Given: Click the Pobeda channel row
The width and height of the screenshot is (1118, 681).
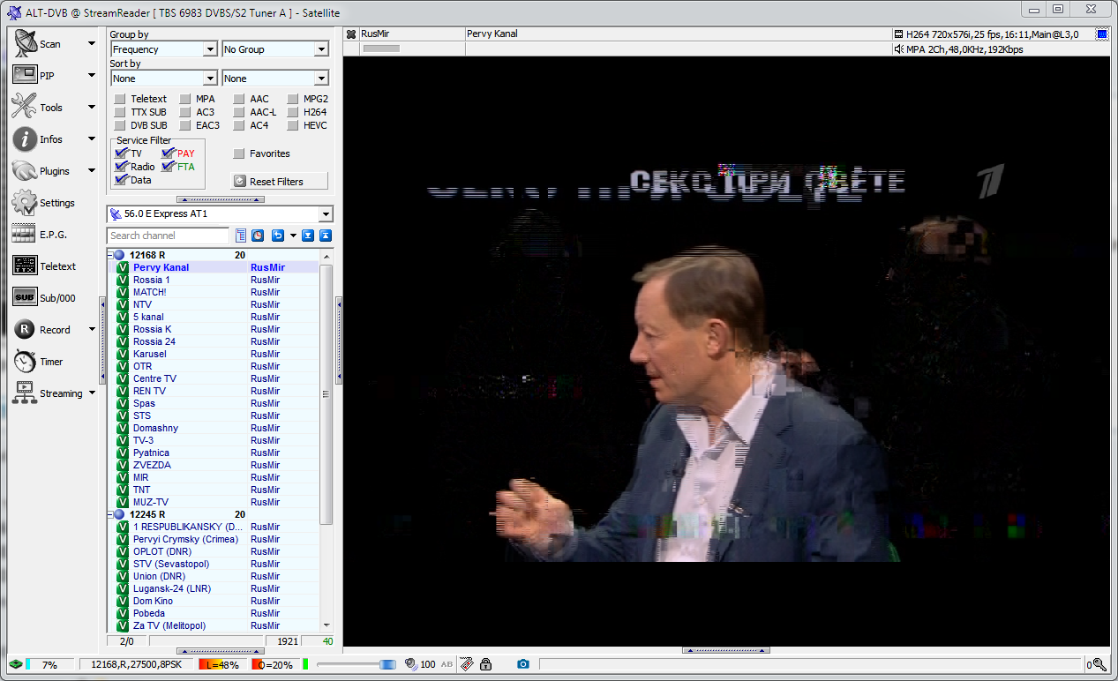Looking at the screenshot, I should [213, 613].
